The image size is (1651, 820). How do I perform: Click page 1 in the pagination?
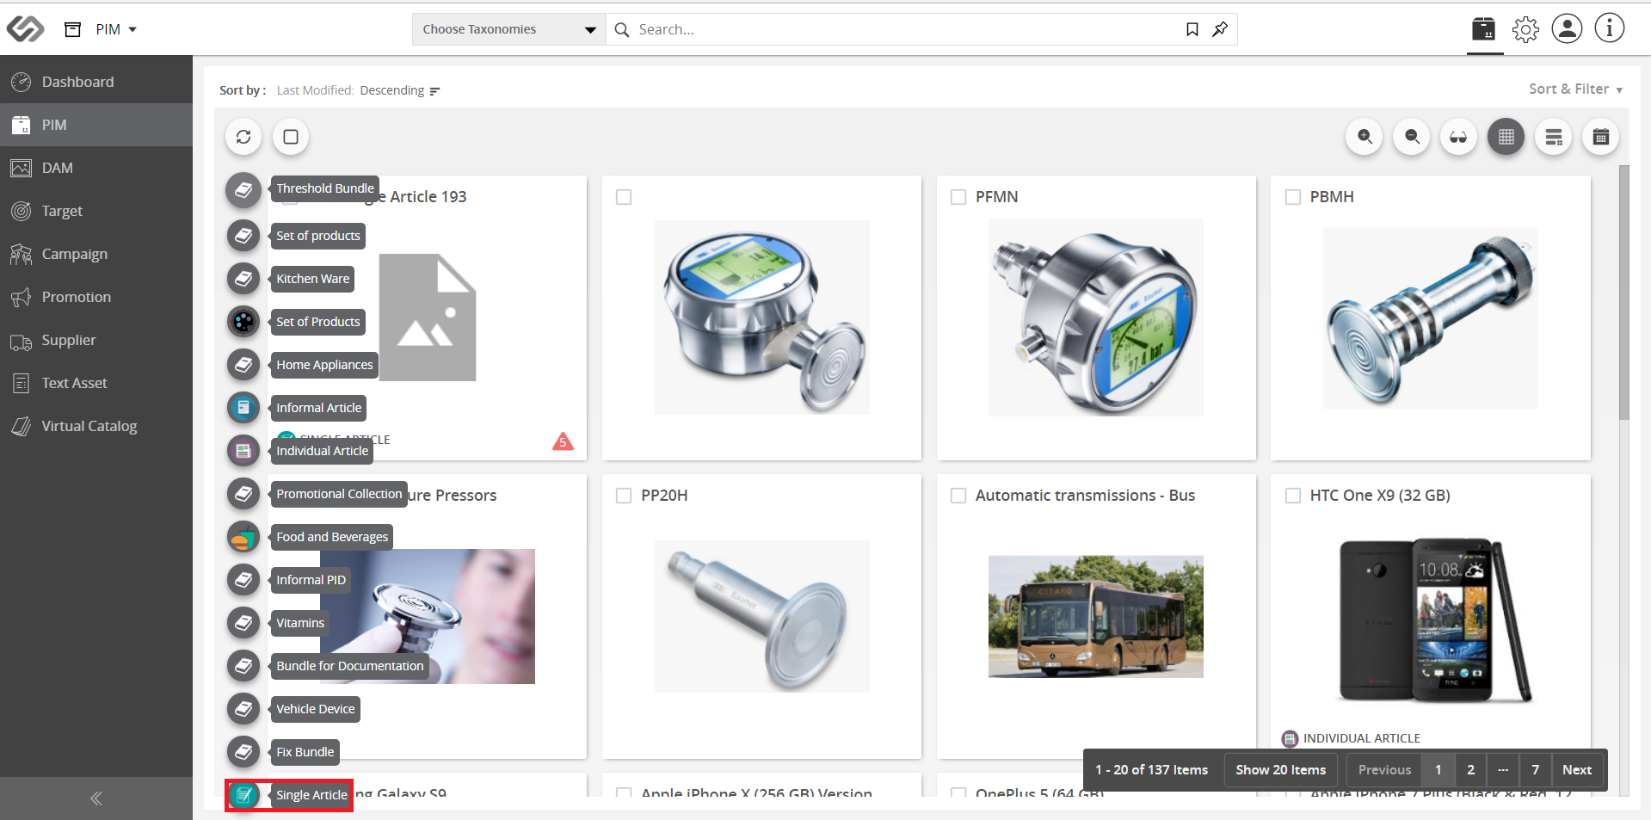1438,770
